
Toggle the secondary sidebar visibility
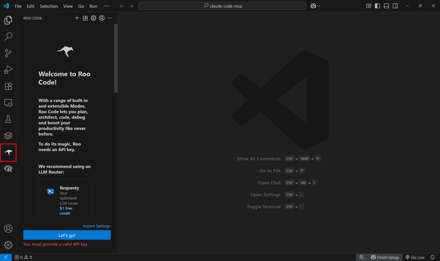click(x=395, y=6)
